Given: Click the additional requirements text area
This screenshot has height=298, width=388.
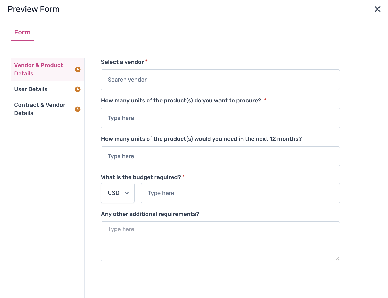Looking at the screenshot, I should 220,241.
